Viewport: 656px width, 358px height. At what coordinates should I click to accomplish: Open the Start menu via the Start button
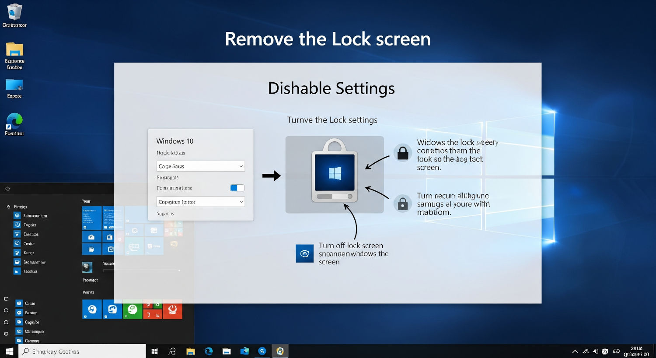pos(9,351)
